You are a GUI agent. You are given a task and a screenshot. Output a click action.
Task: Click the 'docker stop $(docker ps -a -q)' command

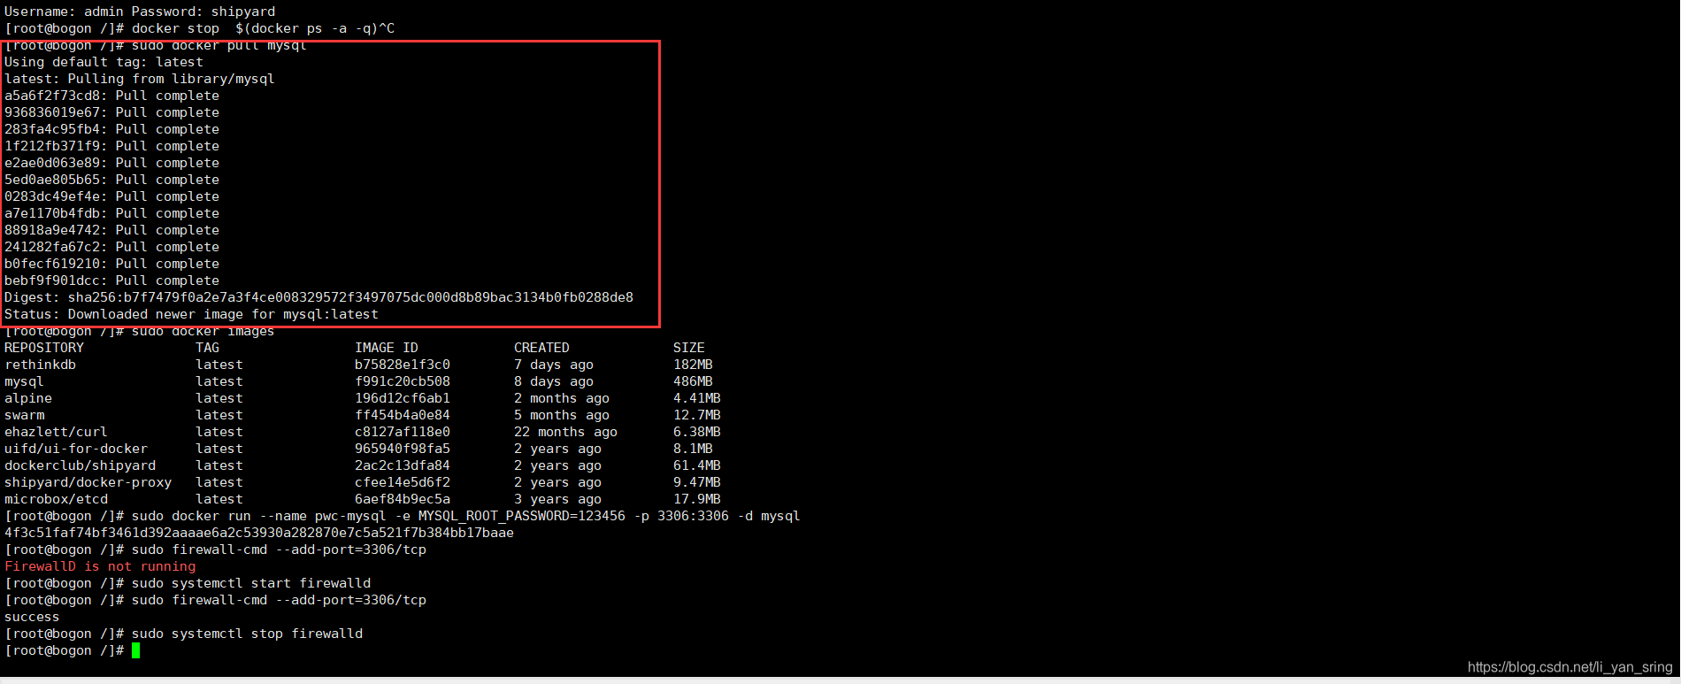click(255, 28)
